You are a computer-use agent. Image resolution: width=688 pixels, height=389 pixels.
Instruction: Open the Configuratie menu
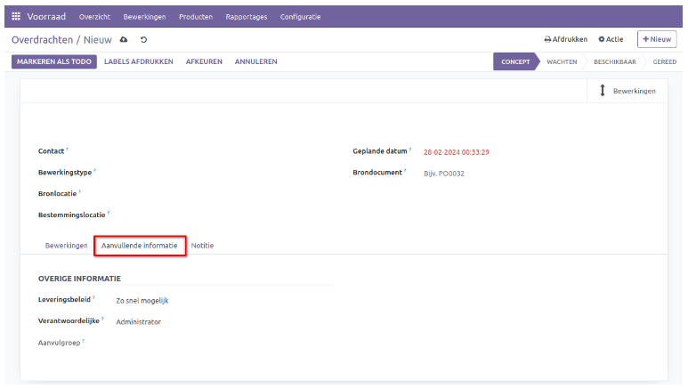(x=300, y=17)
